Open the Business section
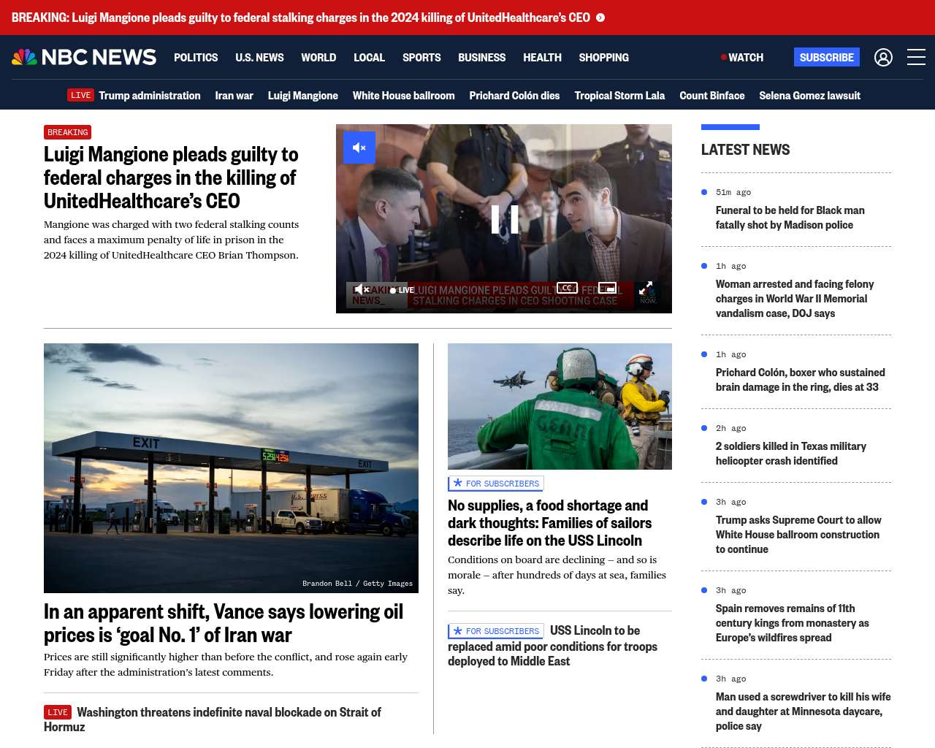 [481, 57]
